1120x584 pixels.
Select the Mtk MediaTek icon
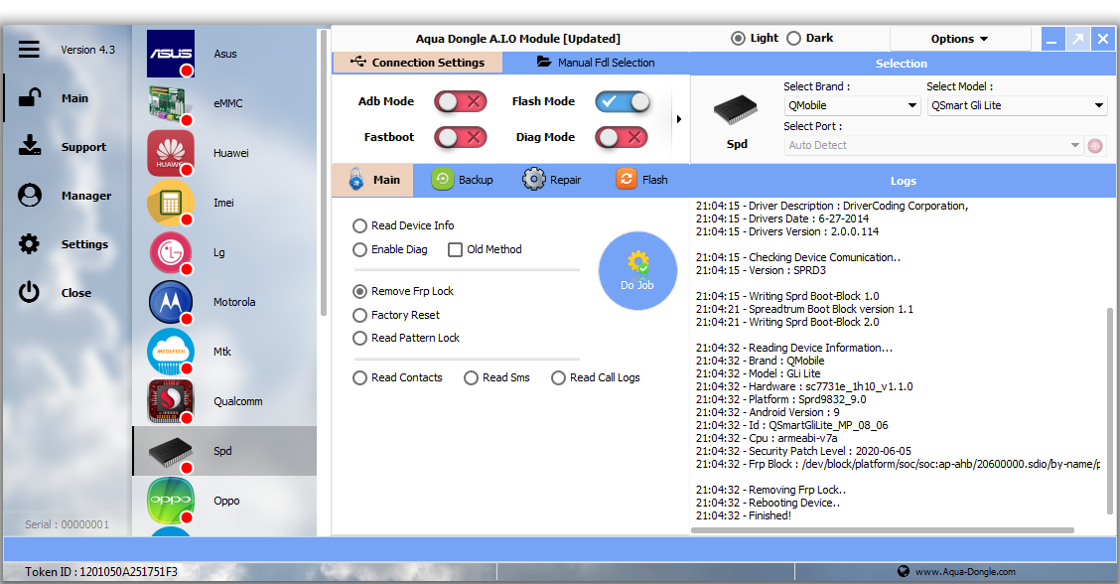(x=171, y=352)
